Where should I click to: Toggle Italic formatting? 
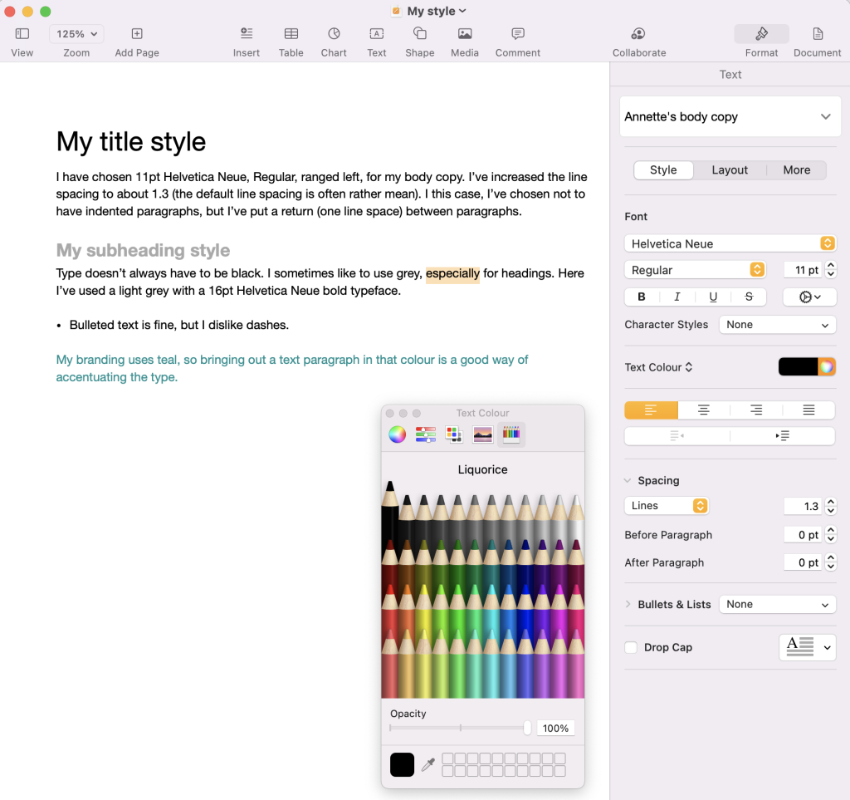tap(677, 297)
